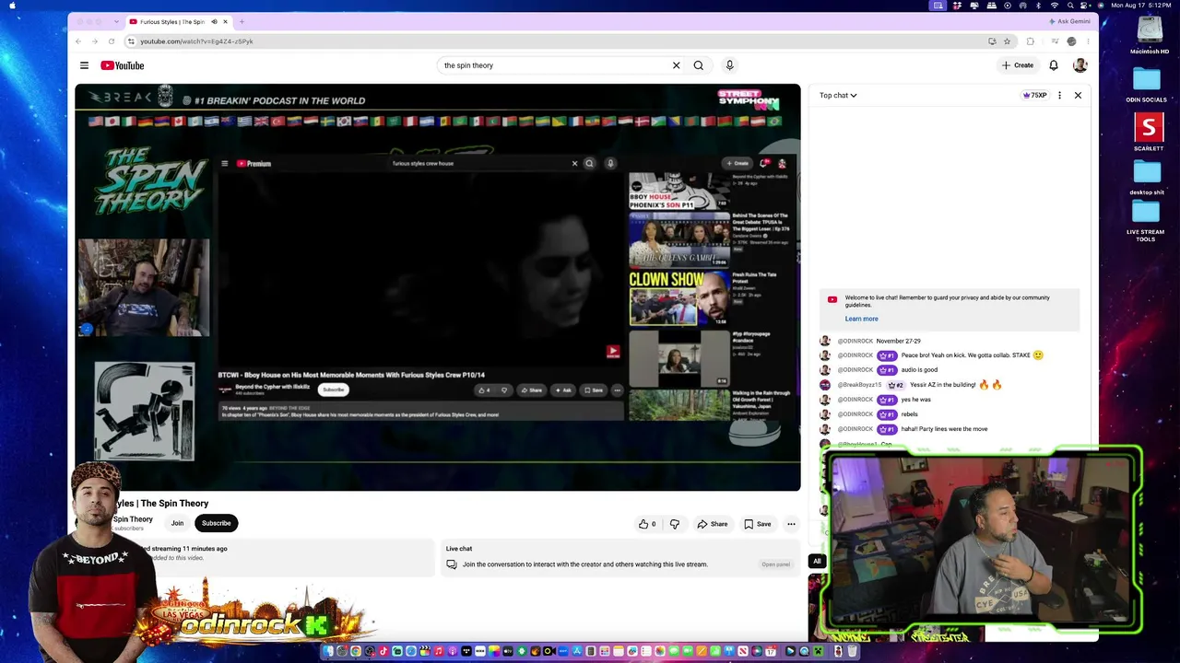Open YouTube notifications bell

pos(1054,65)
